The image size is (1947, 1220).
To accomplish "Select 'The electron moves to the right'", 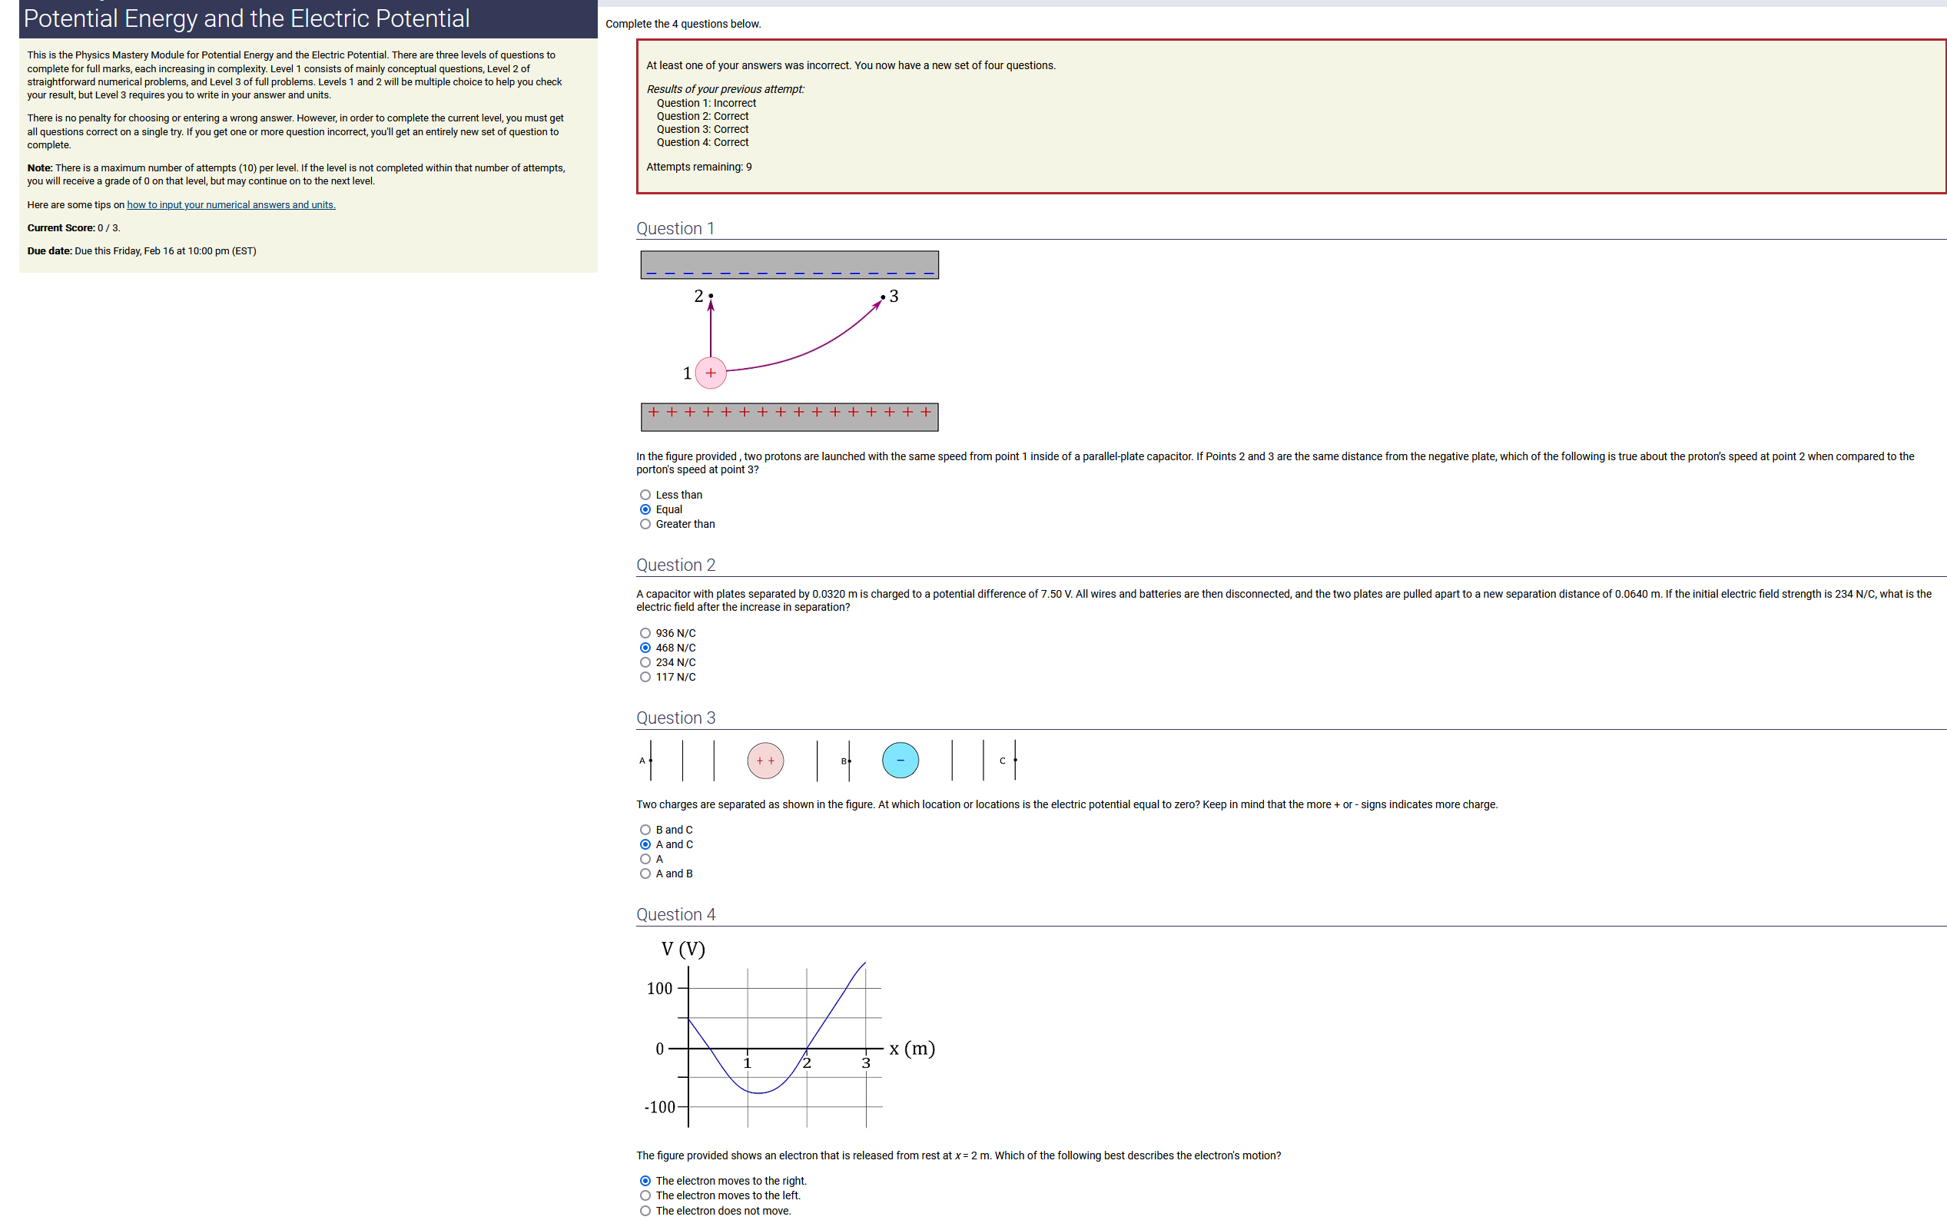I will 645,1181.
